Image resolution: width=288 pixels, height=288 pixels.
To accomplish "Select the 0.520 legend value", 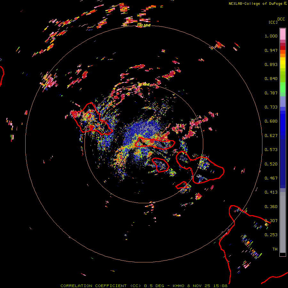I will [271, 164].
